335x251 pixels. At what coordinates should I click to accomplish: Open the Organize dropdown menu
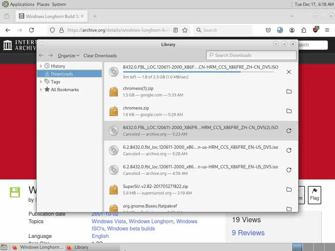[68, 56]
